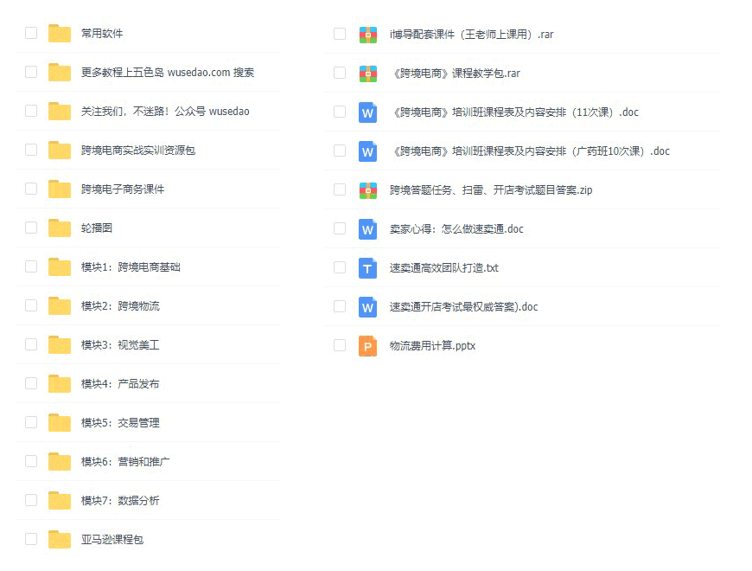Click zip icon of 跨境答题任务、扫雷 file
Screen dimensions: 752x571
[x=368, y=190]
